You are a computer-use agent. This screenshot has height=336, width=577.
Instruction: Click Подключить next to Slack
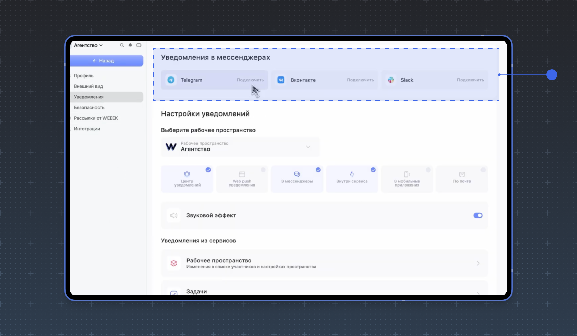click(470, 80)
